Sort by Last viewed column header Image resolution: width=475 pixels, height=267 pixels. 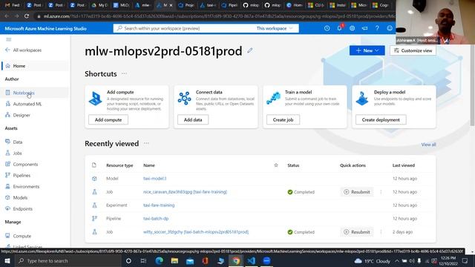click(404, 165)
